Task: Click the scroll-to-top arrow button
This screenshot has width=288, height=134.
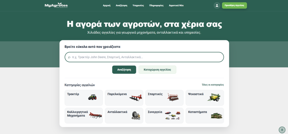Action: tap(282, 130)
